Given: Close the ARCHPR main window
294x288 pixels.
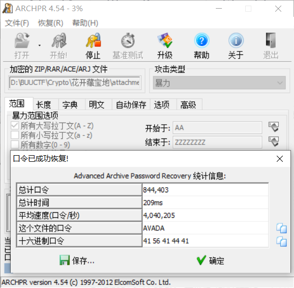Looking at the screenshot, I should (278, 9).
